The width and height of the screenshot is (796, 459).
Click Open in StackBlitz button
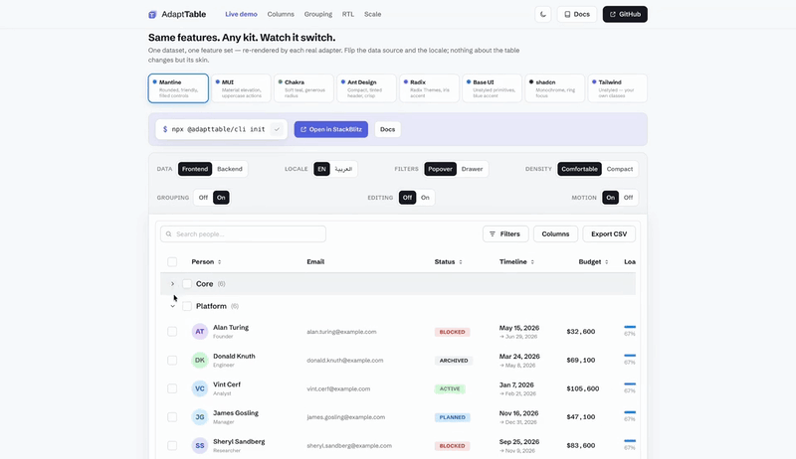[331, 129]
